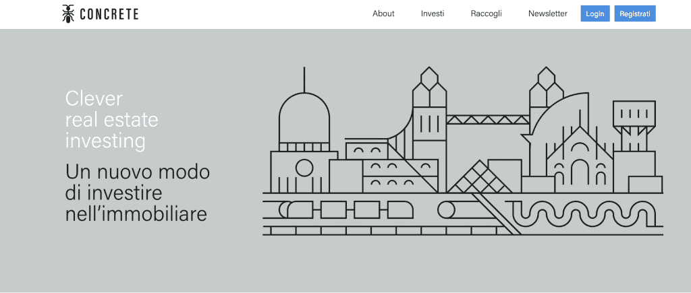Click the Registrati sign-up button
Viewport: 691px width, 293px height.
[x=635, y=13]
